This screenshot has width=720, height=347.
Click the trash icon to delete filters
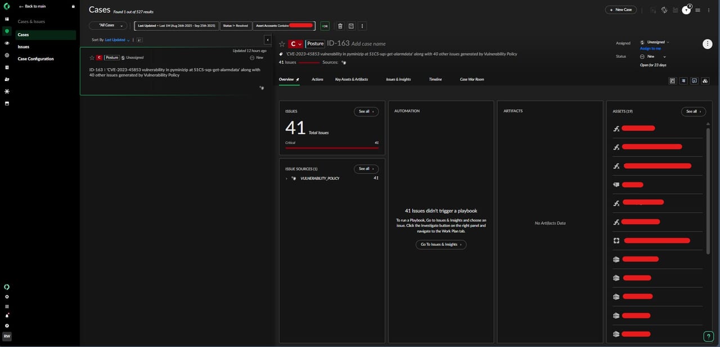(340, 26)
